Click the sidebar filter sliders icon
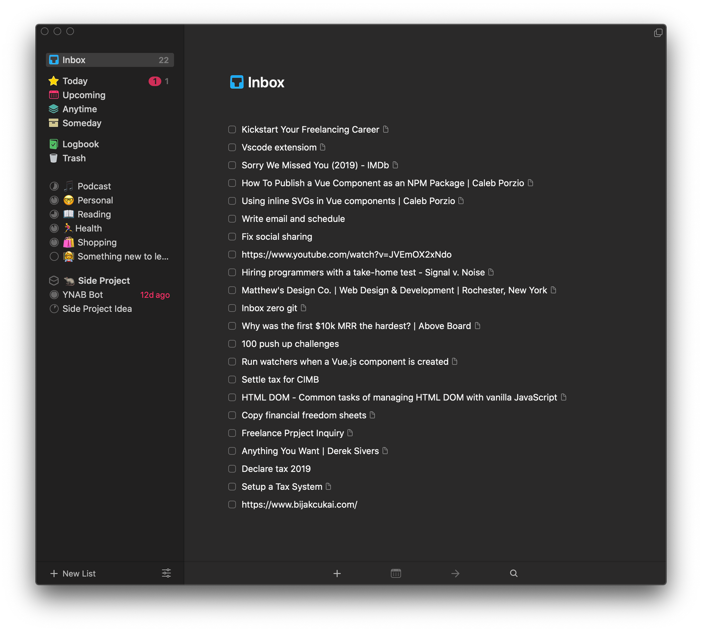Screen dimensions: 702x632 pyautogui.click(x=166, y=573)
